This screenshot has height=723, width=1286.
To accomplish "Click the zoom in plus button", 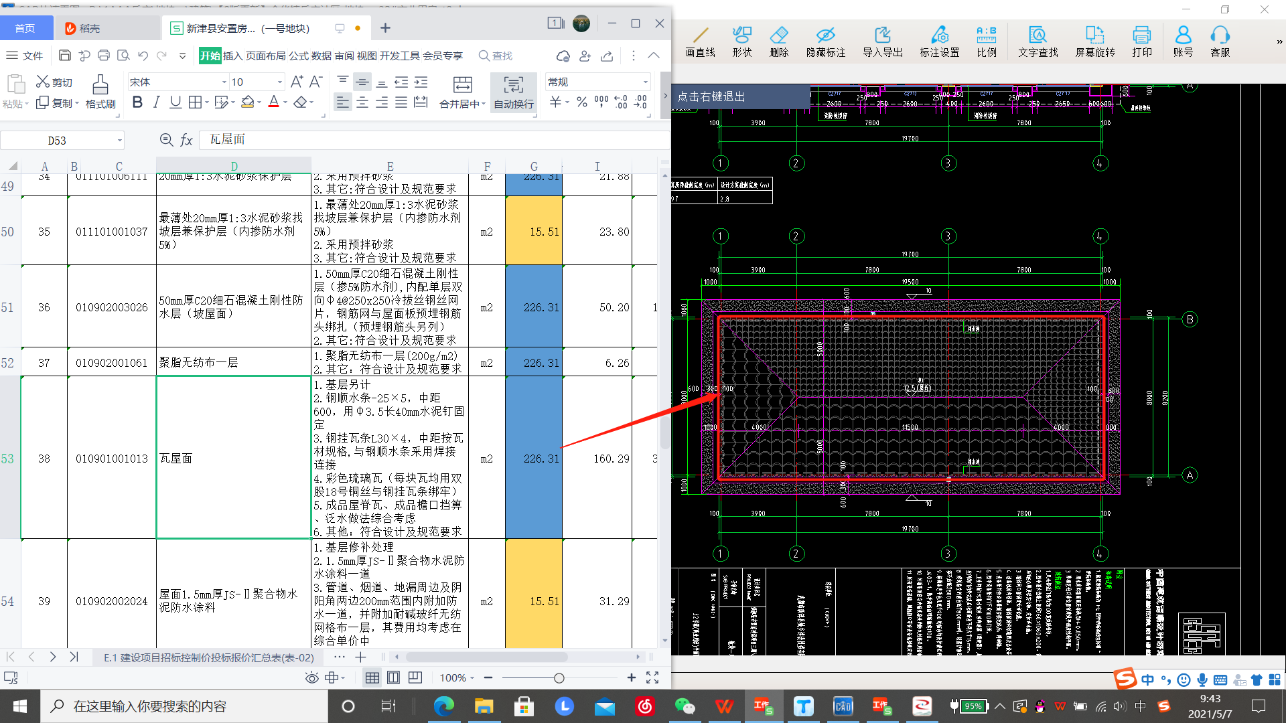I will [631, 677].
